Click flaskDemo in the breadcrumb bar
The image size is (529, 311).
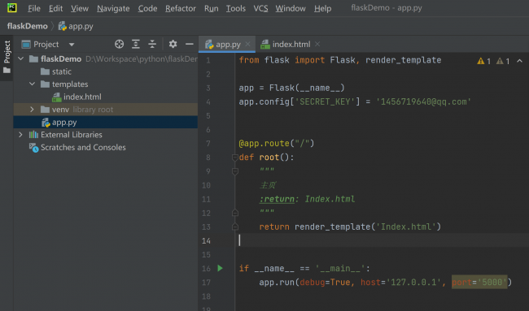click(28, 26)
